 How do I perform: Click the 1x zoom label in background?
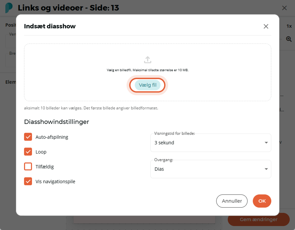[x=289, y=26]
